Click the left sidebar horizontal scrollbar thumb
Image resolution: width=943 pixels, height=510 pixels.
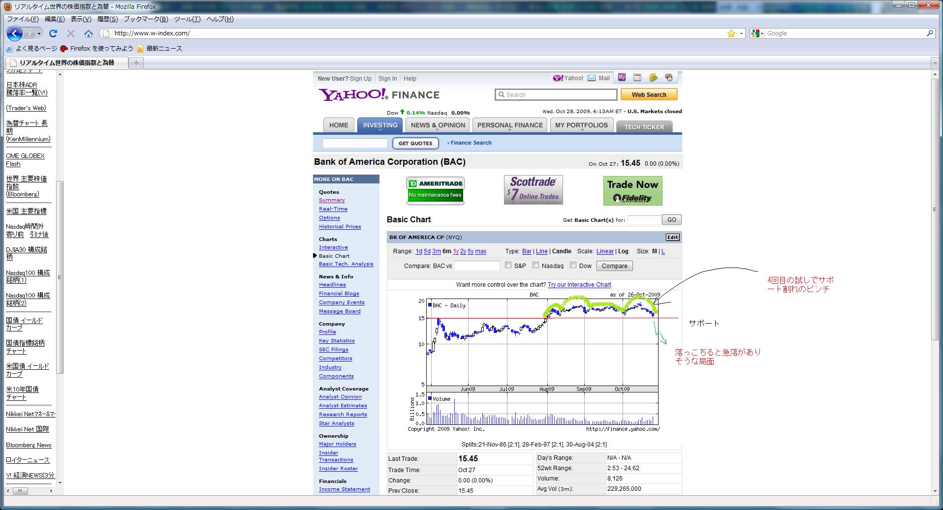click(20, 491)
